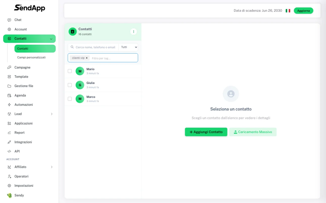Click the upload icon on Caricamento Massivo

[236, 132]
